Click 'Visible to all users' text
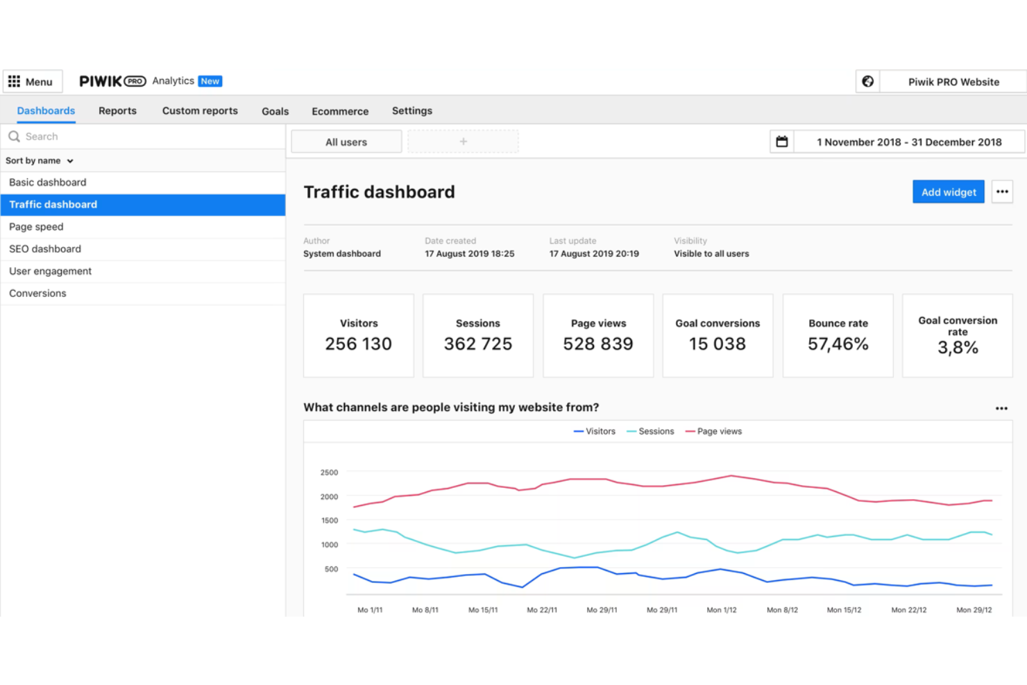 711,254
